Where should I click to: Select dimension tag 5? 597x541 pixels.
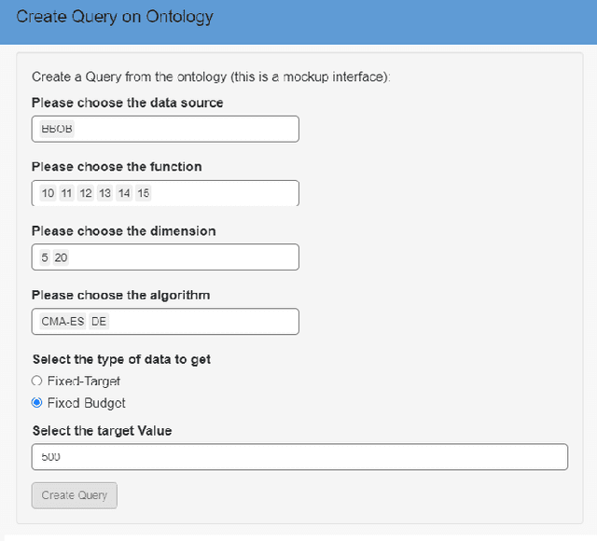click(45, 257)
